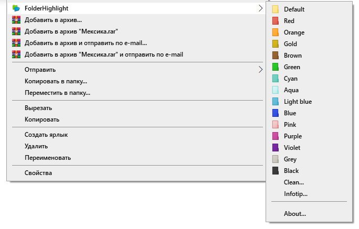This screenshot has height=229, width=359.
Task: Click the Green folder color icon
Action: pyautogui.click(x=276, y=67)
